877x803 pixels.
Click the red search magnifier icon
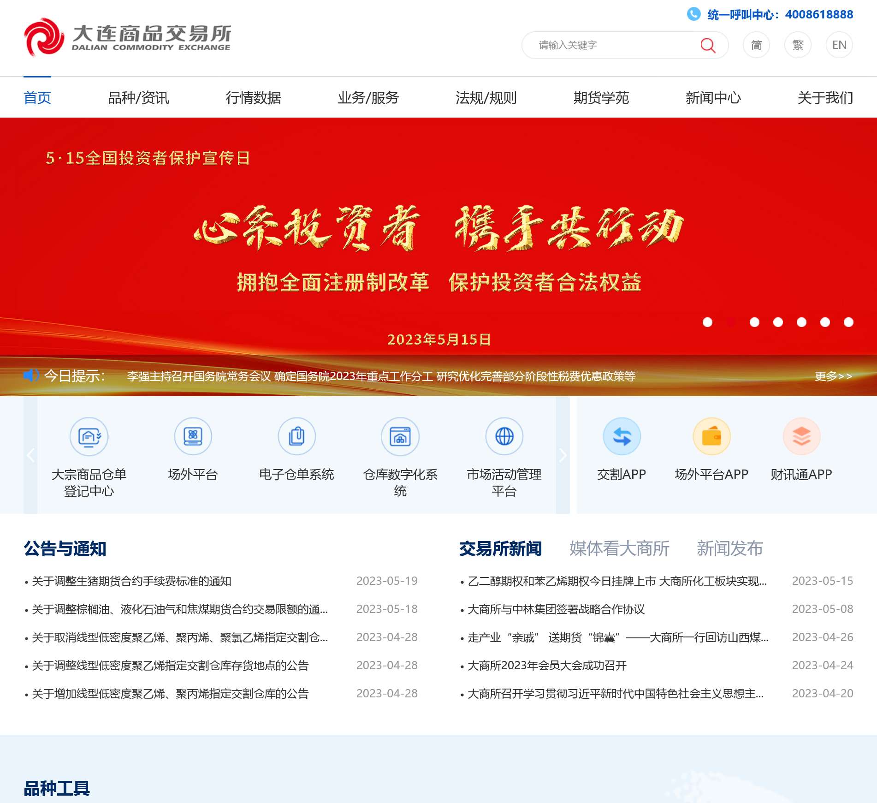coord(707,45)
